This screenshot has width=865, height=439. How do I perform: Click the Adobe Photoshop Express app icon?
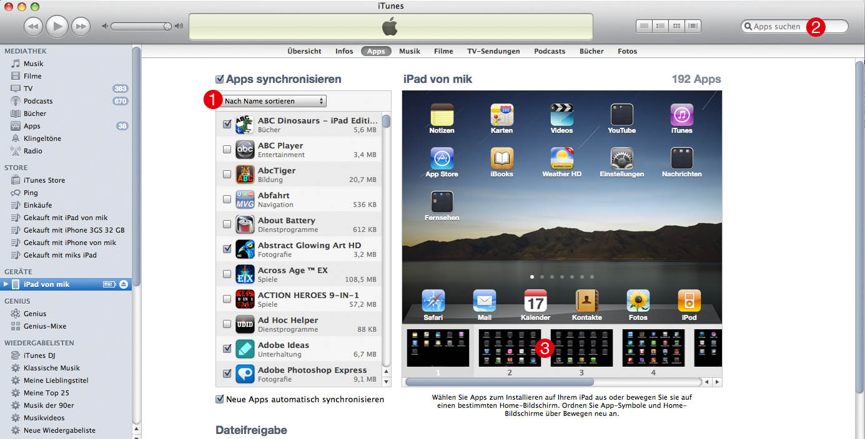[x=245, y=374]
